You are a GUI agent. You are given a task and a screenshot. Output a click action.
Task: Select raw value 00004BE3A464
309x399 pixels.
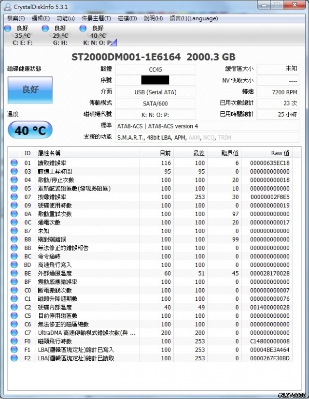coord(270,350)
